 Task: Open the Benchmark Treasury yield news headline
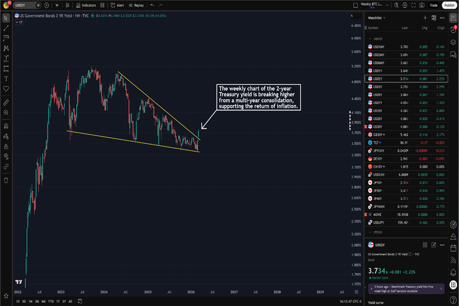[x=406, y=289]
